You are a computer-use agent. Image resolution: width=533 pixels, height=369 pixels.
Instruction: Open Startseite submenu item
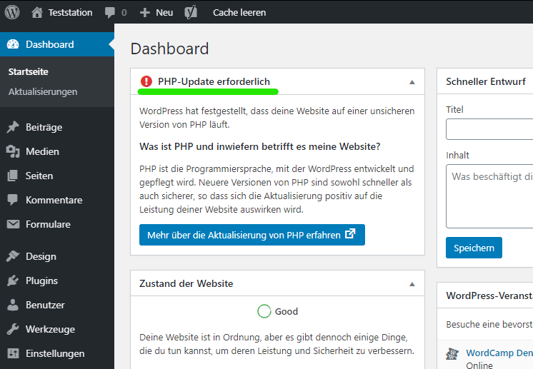click(x=28, y=71)
